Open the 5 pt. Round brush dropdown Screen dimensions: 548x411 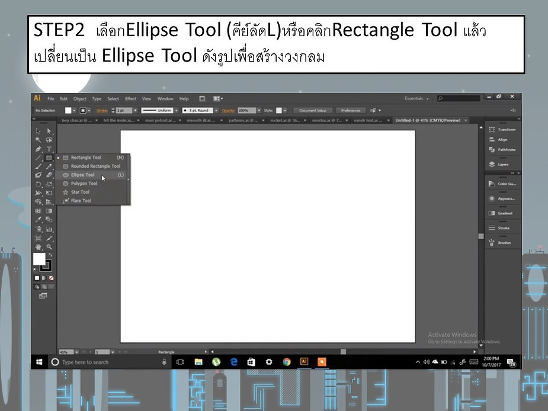click(x=216, y=110)
